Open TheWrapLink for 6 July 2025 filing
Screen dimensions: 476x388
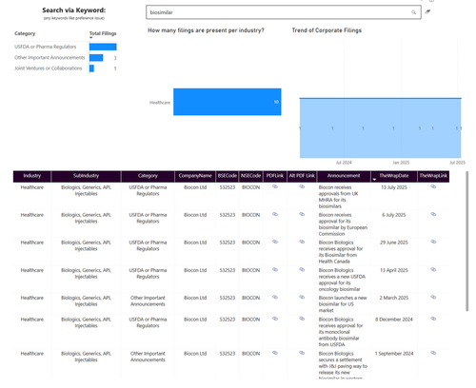(x=433, y=214)
